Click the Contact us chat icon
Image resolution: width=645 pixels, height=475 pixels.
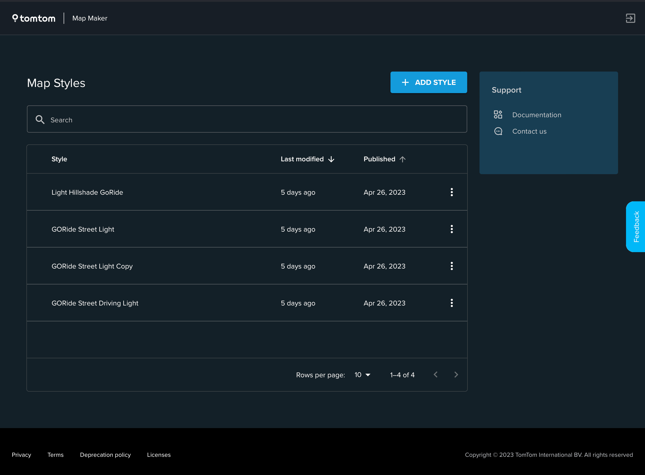point(498,131)
